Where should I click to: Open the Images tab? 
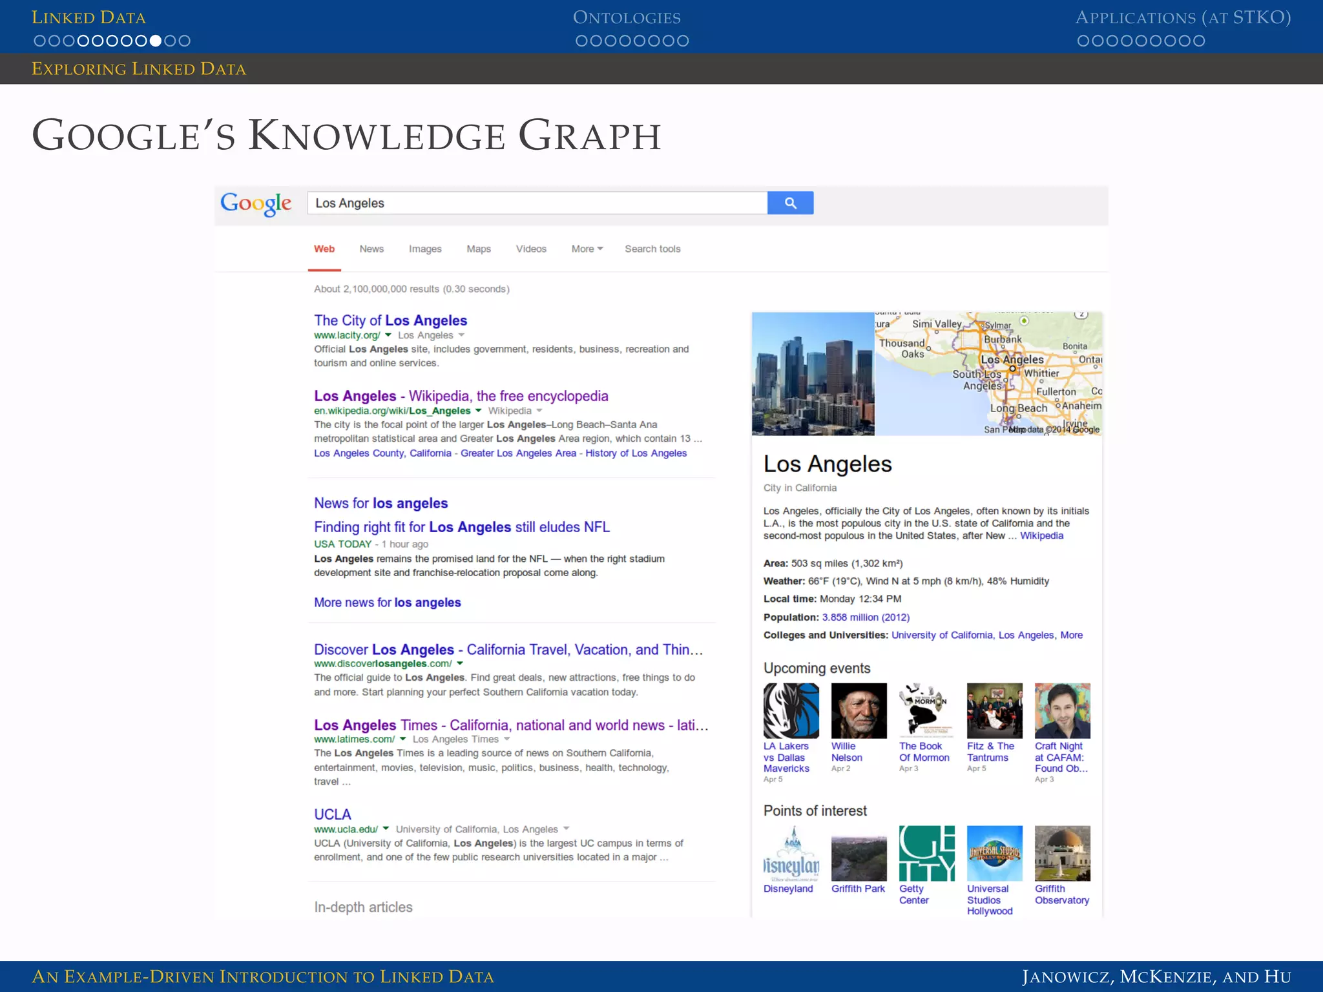(425, 249)
